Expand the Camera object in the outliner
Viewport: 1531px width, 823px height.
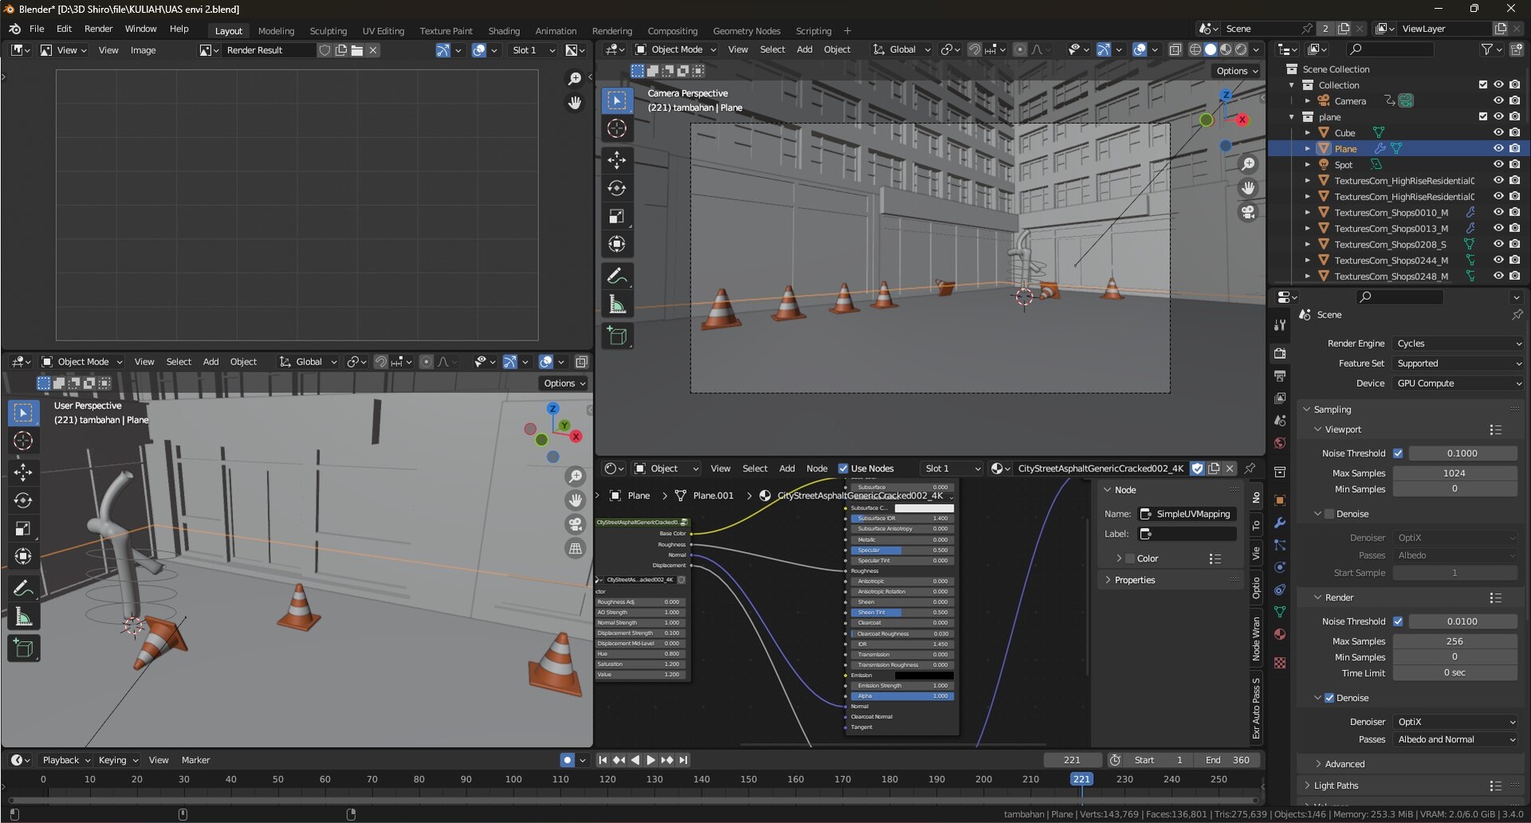(x=1308, y=100)
